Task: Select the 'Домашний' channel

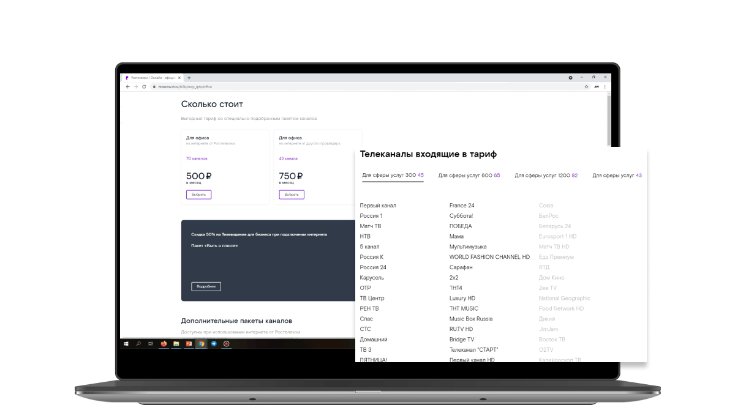Action: [374, 340]
